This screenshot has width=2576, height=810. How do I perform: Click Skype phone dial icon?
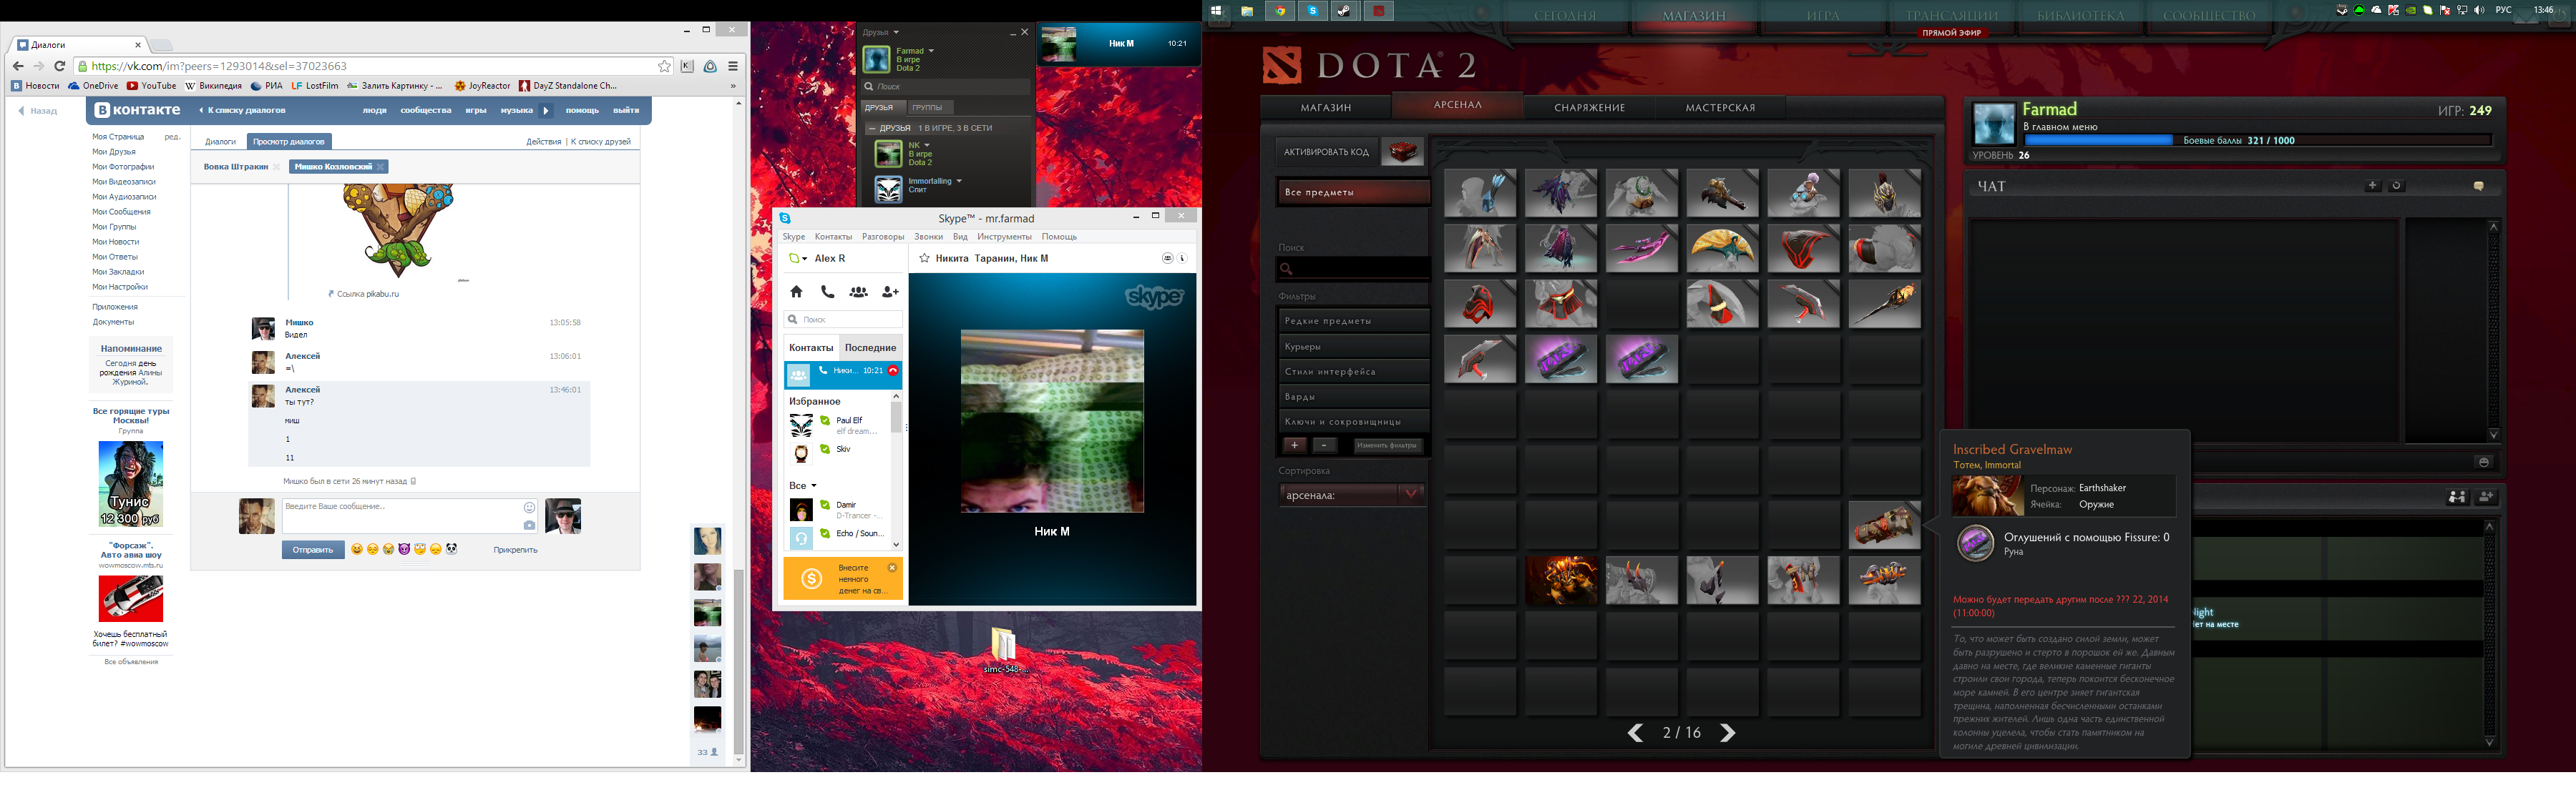click(x=827, y=292)
